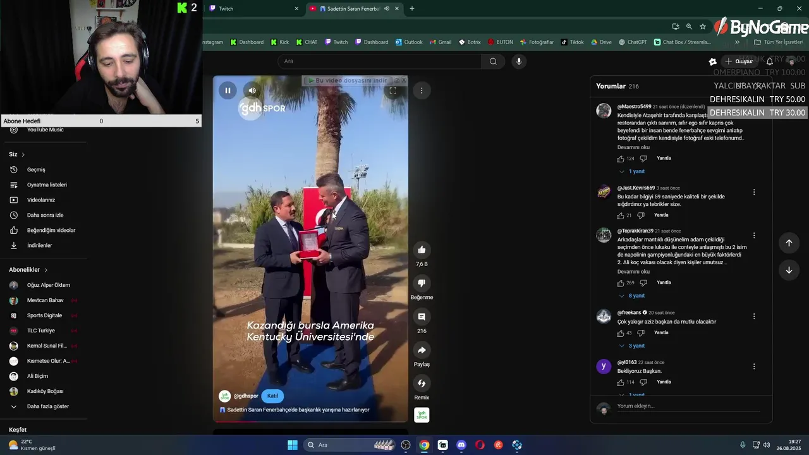
Task: Dislike the Short (Beğenme)
Action: [422, 283]
